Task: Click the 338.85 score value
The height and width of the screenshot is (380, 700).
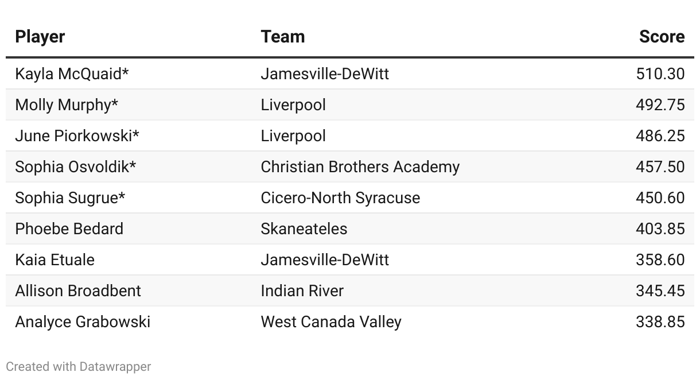Action: click(x=660, y=322)
